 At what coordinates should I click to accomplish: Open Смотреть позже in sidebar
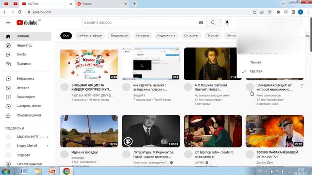[26, 106]
